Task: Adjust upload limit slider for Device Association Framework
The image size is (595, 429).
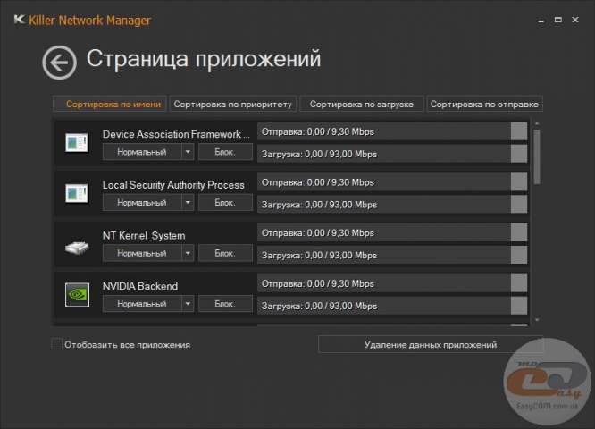Action: (519, 131)
